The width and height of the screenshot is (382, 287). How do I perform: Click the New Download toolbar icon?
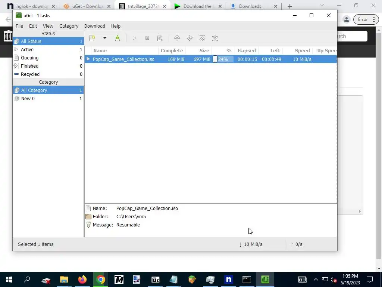click(92, 38)
